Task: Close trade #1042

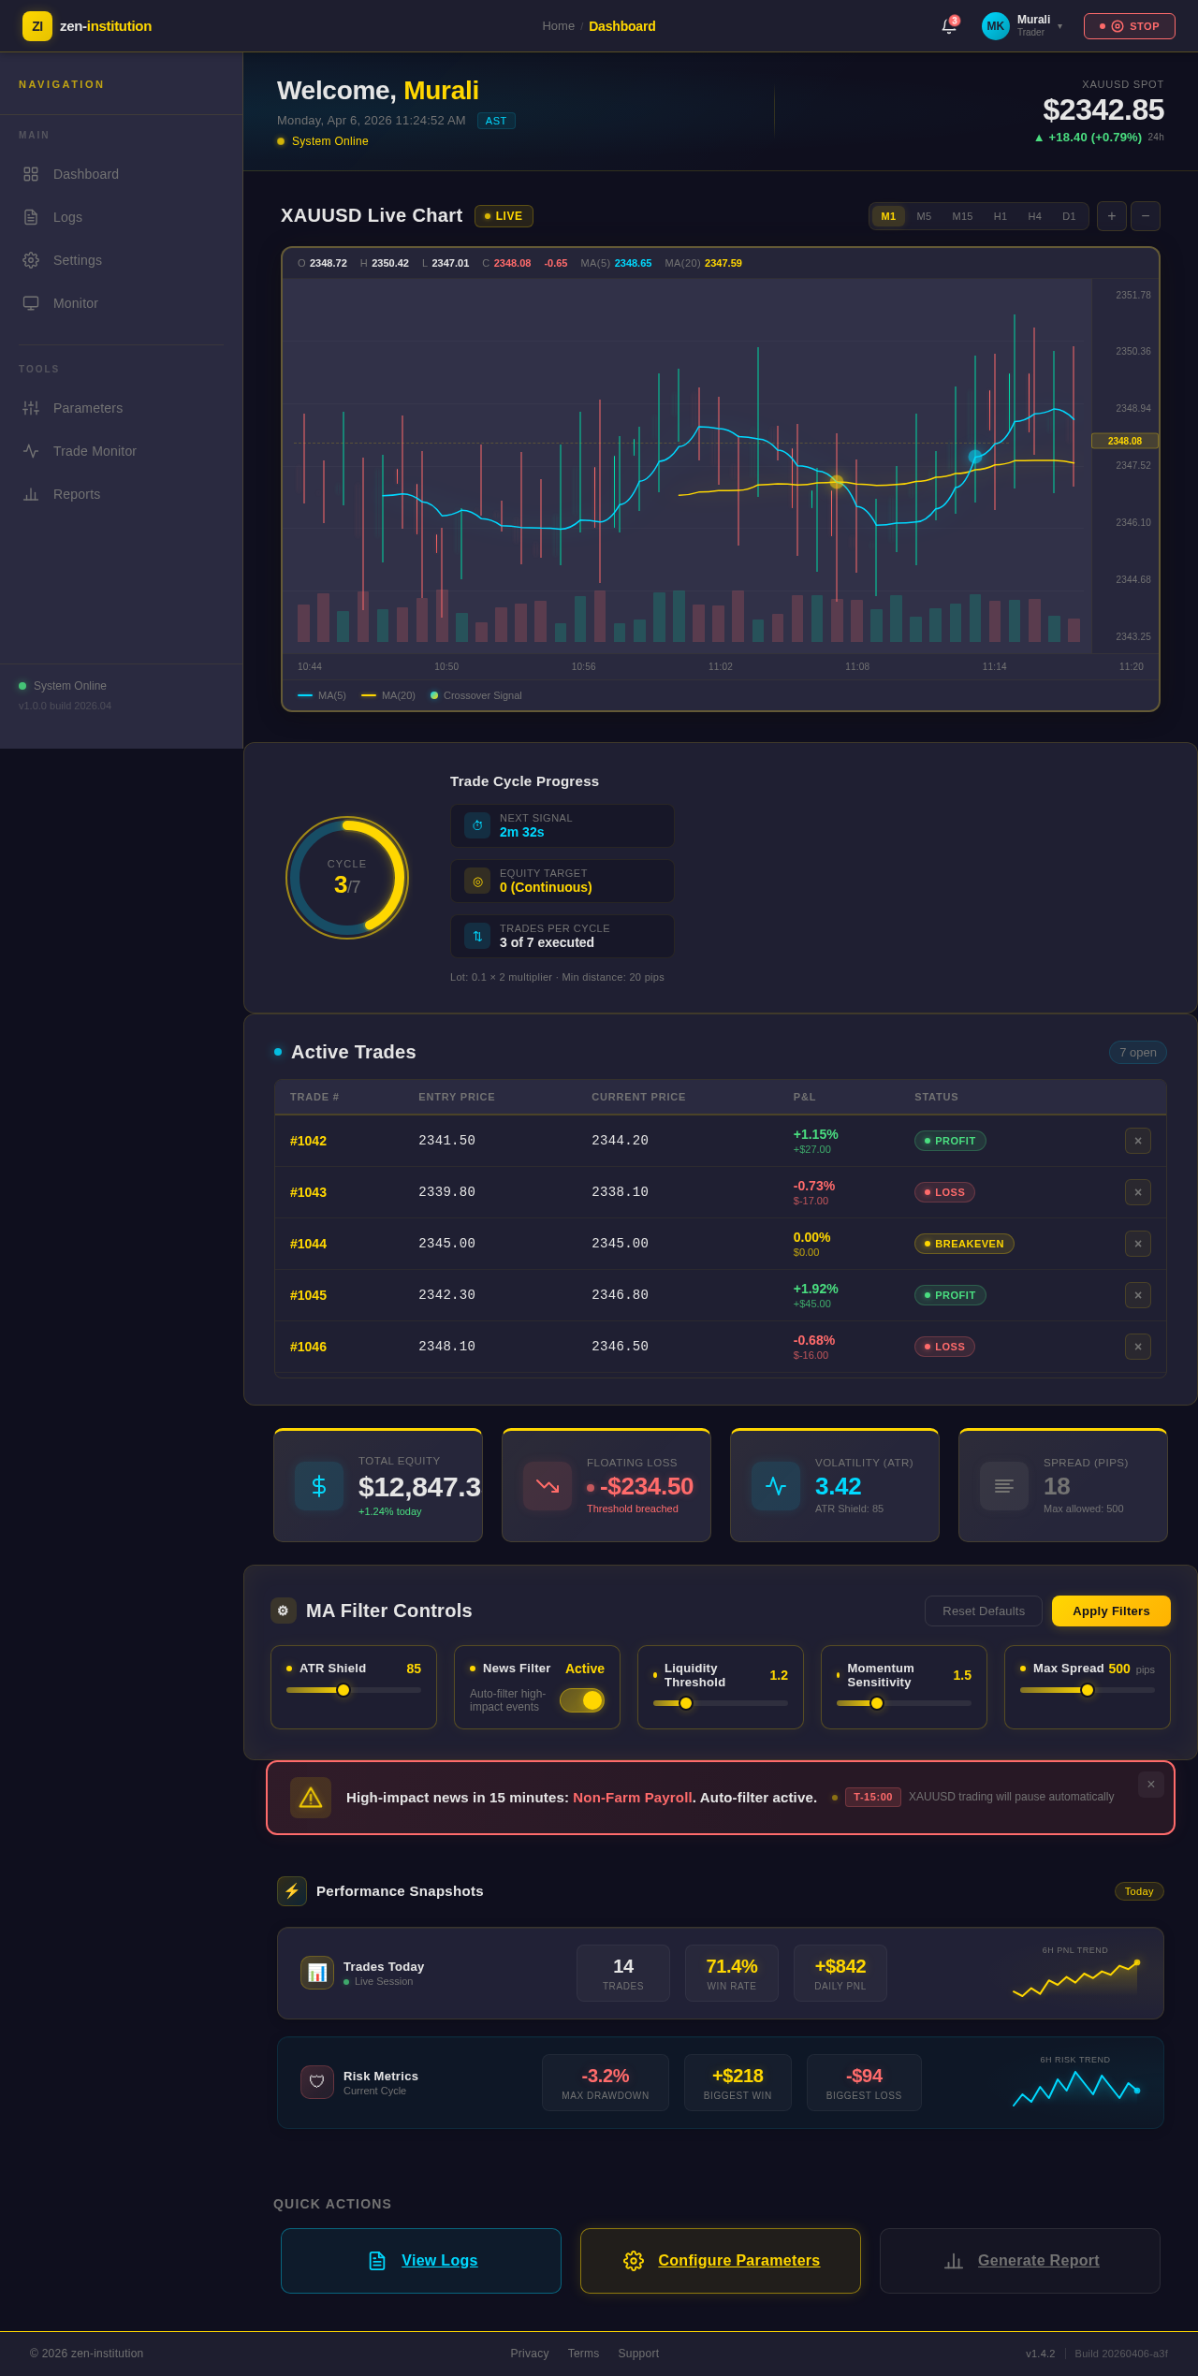Action: pos(1138,1141)
